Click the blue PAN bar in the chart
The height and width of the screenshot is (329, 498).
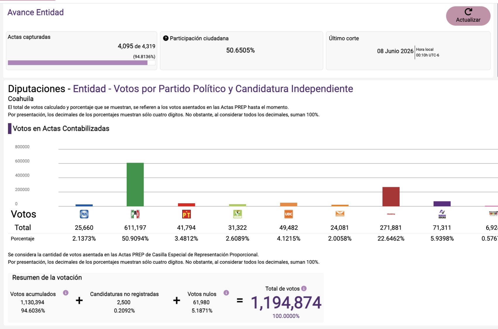(84, 205)
